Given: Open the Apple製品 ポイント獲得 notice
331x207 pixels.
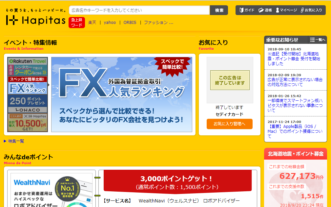Looking at the screenshot, I should (x=295, y=131).
